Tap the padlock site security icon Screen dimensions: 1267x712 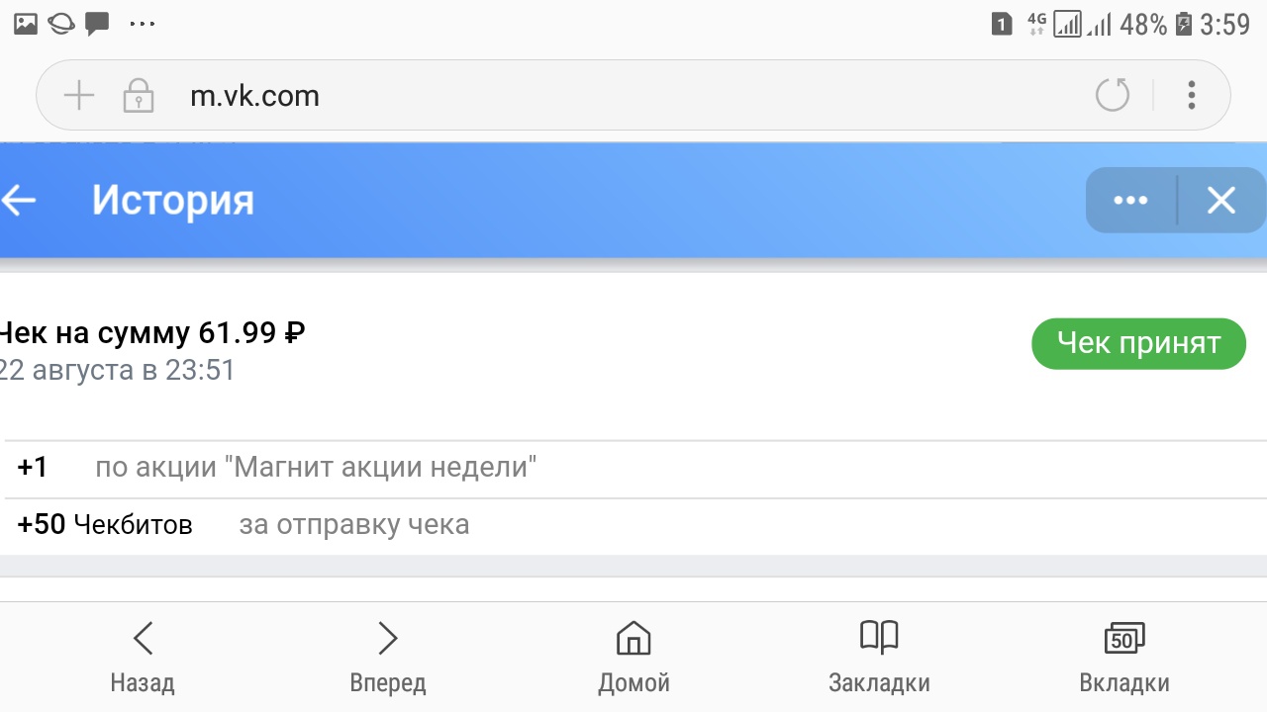point(138,96)
